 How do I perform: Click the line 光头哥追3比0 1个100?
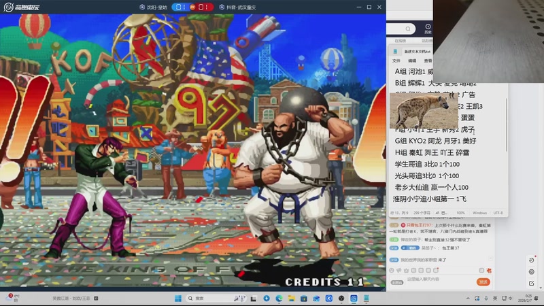(427, 175)
